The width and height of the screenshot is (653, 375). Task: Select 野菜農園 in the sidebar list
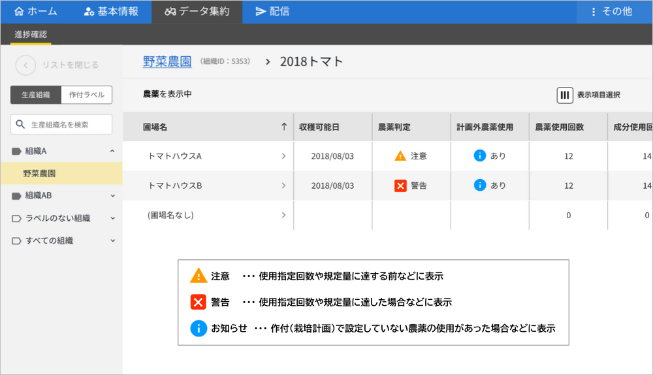click(39, 173)
